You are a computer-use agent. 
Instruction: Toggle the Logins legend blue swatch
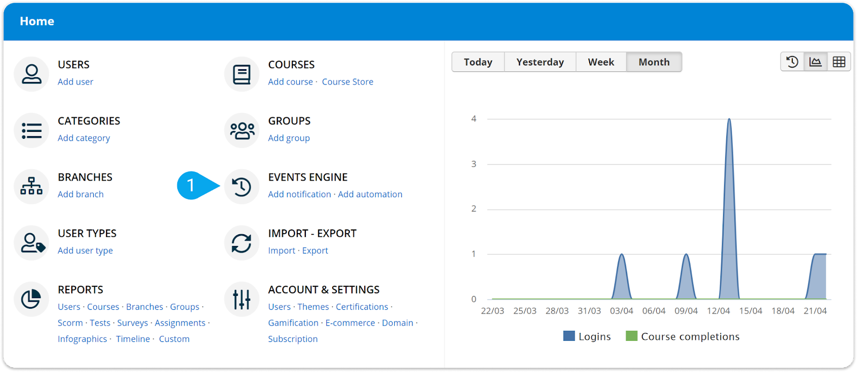tap(569, 336)
